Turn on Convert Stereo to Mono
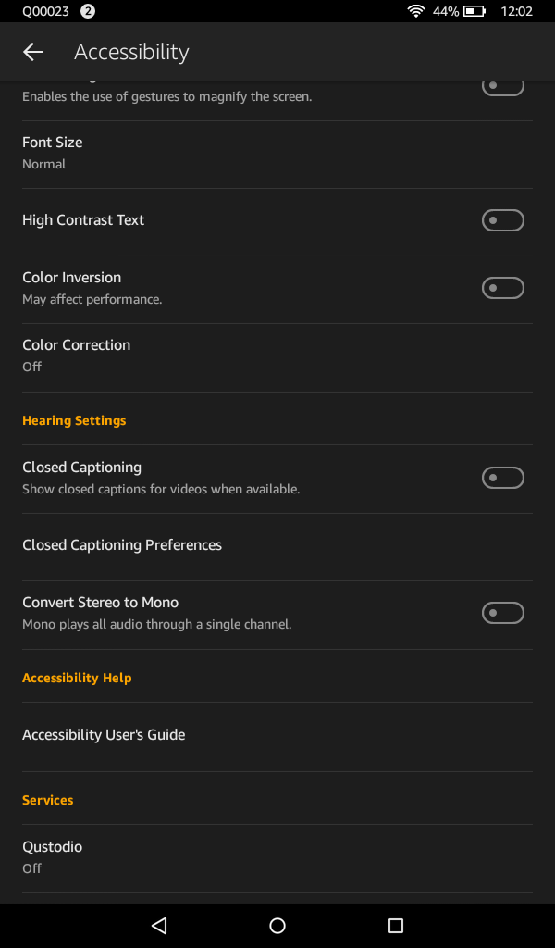This screenshot has width=555, height=948. pos(502,613)
